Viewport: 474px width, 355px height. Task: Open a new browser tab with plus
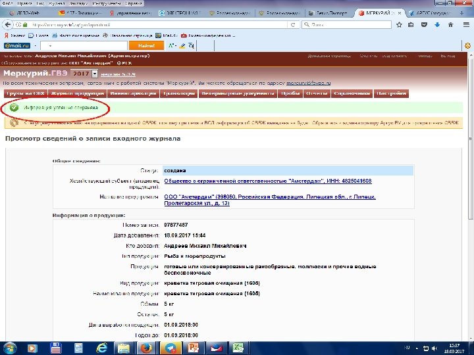point(461,13)
